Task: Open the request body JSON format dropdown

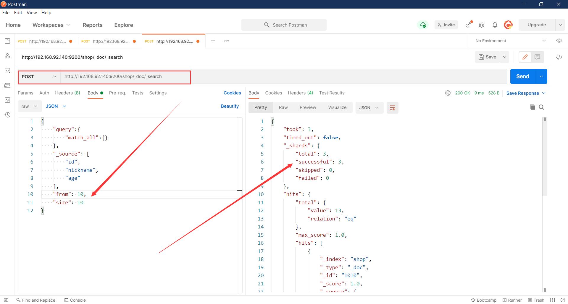Action: [56, 106]
